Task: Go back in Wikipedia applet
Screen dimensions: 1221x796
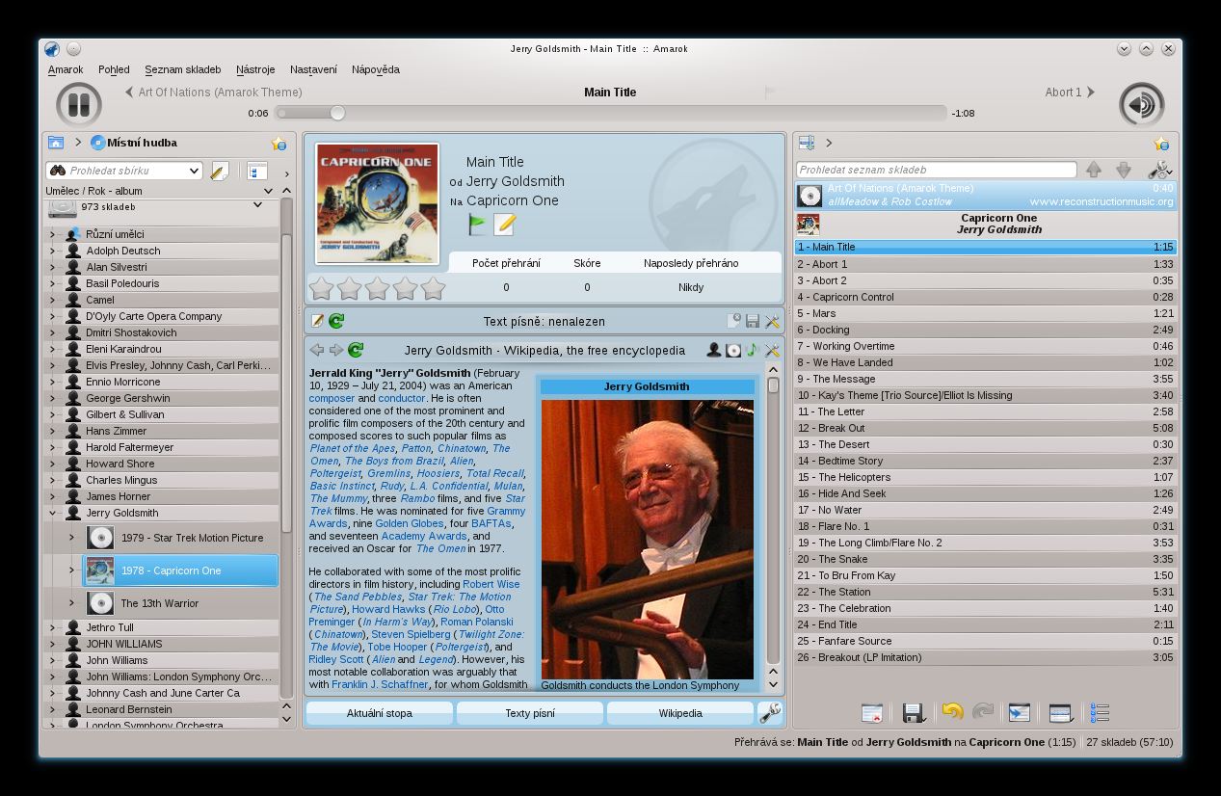Action: [x=317, y=350]
